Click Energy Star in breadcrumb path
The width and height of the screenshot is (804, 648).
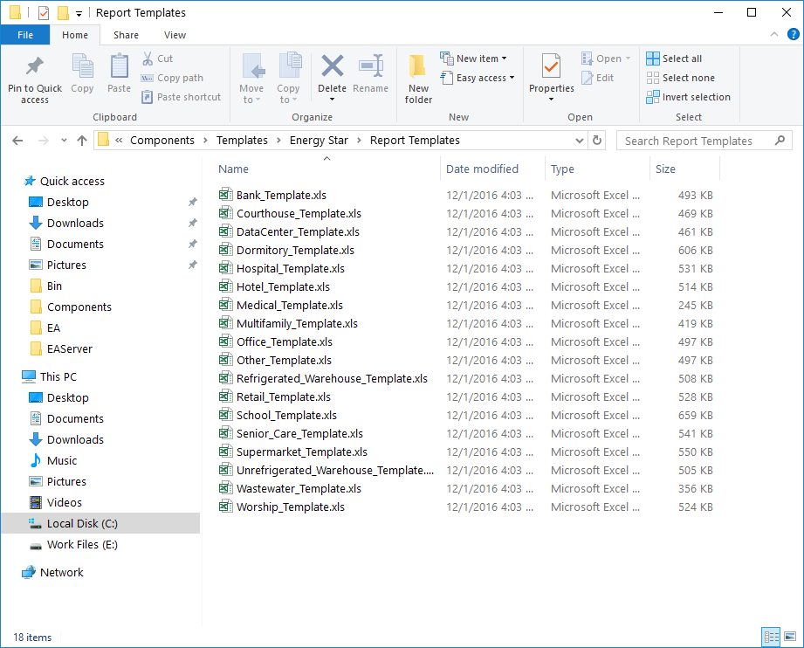tap(319, 141)
